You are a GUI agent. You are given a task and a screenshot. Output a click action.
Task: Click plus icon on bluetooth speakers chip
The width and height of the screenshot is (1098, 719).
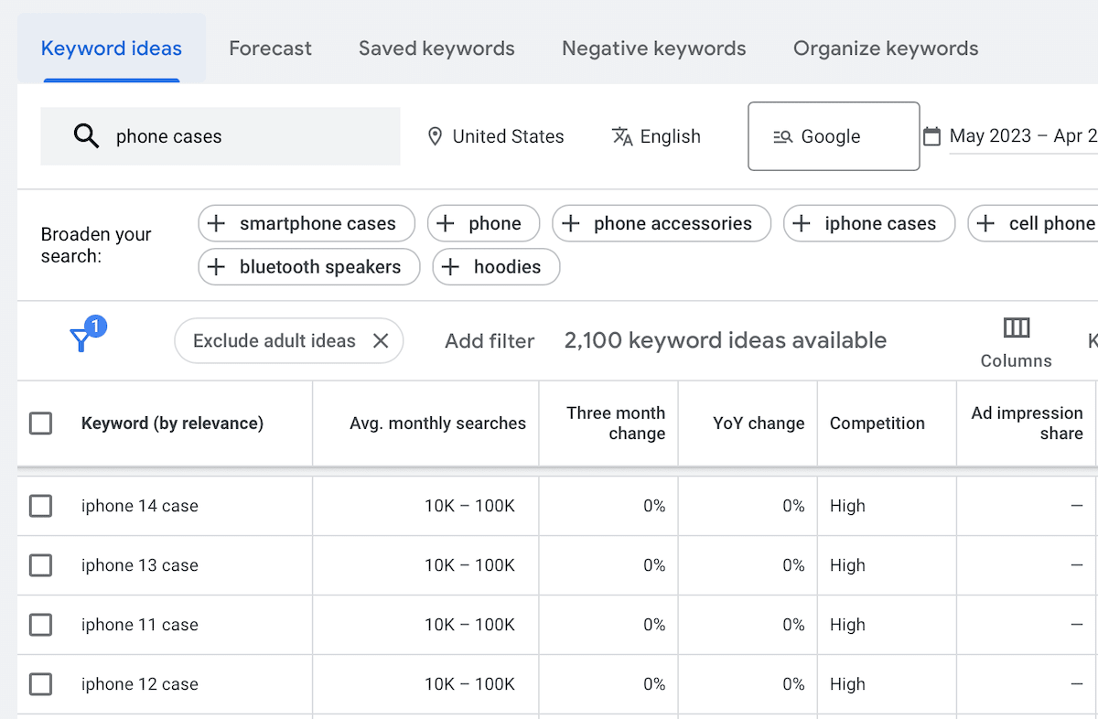216,267
